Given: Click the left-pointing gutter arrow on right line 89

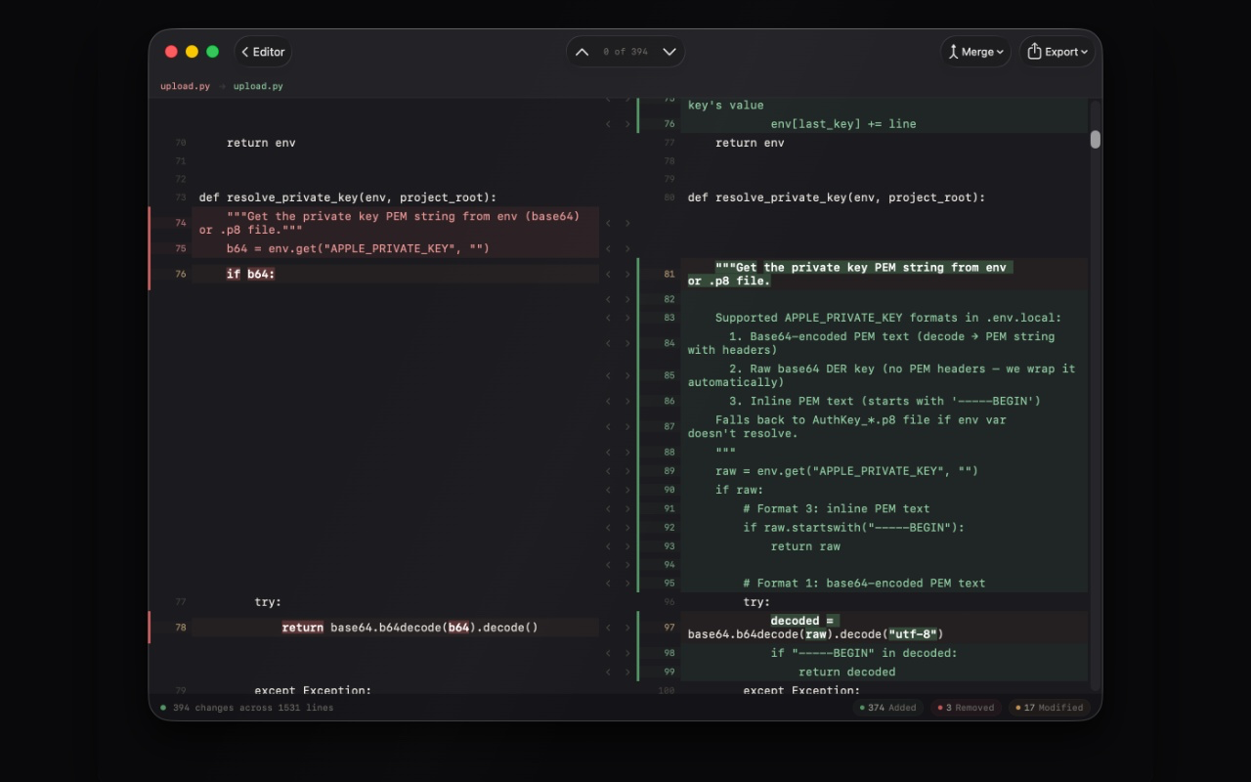Looking at the screenshot, I should pyautogui.click(x=608, y=471).
